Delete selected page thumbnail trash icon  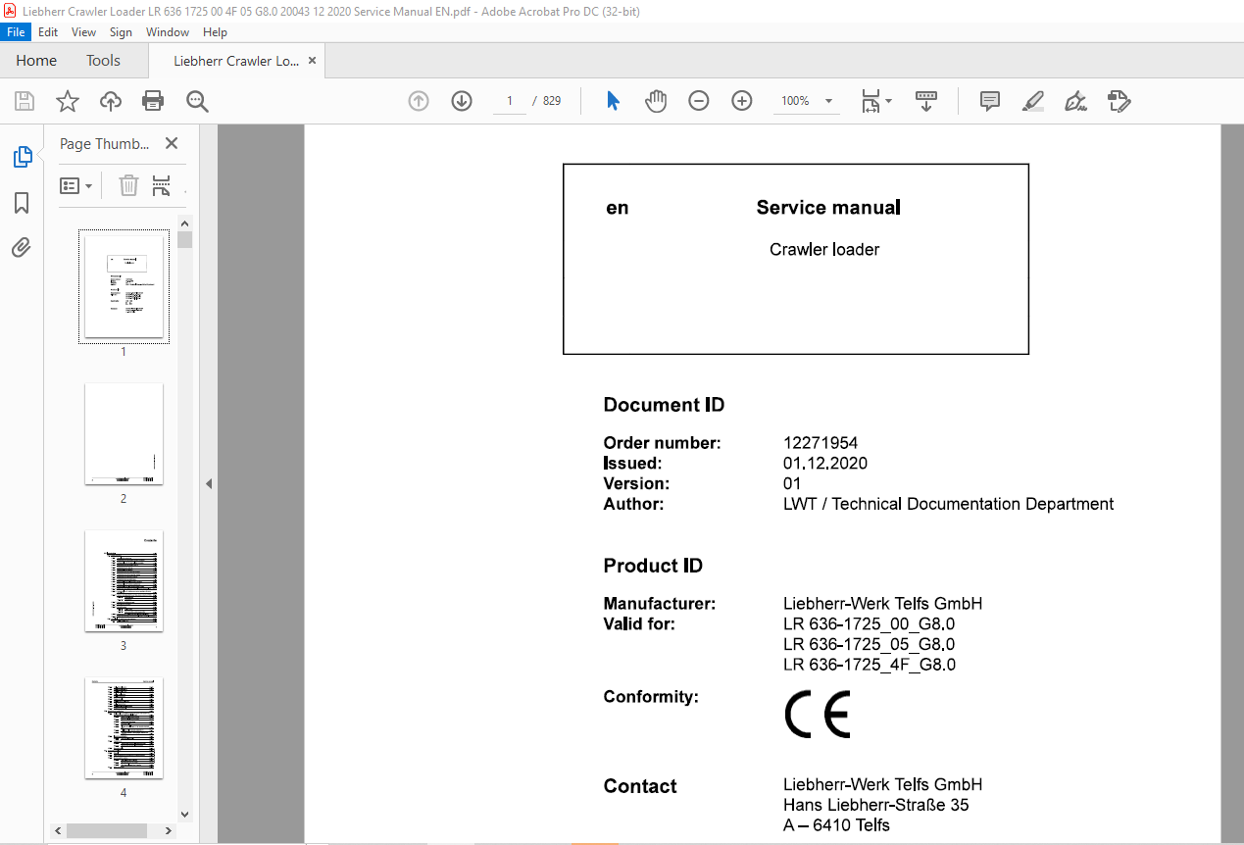(x=128, y=185)
